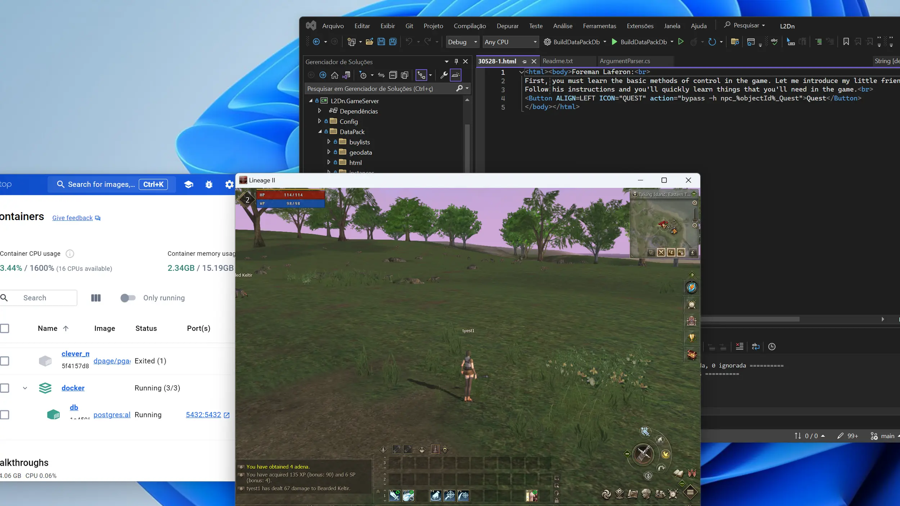Expand the Config folder in Solution Explorer
The height and width of the screenshot is (506, 900).
tap(319, 121)
